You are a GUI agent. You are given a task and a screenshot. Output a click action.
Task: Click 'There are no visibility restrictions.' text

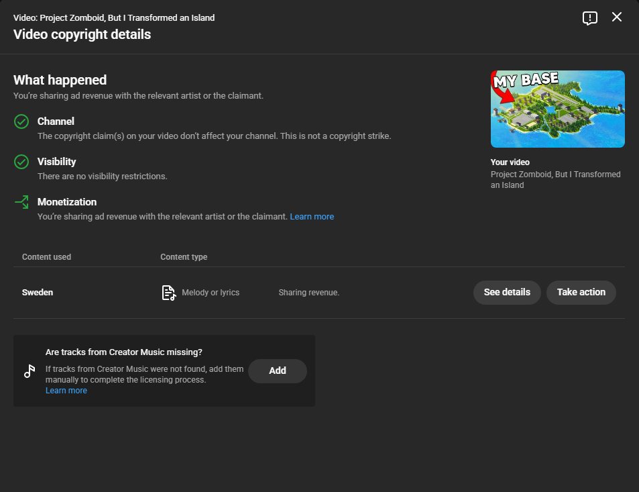coord(103,177)
